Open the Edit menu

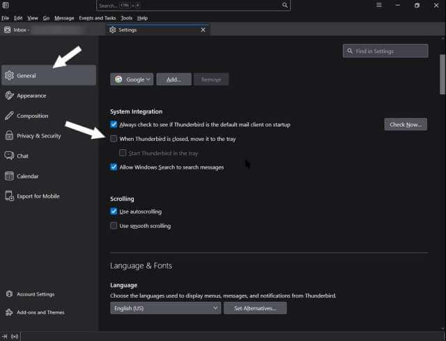18,18
